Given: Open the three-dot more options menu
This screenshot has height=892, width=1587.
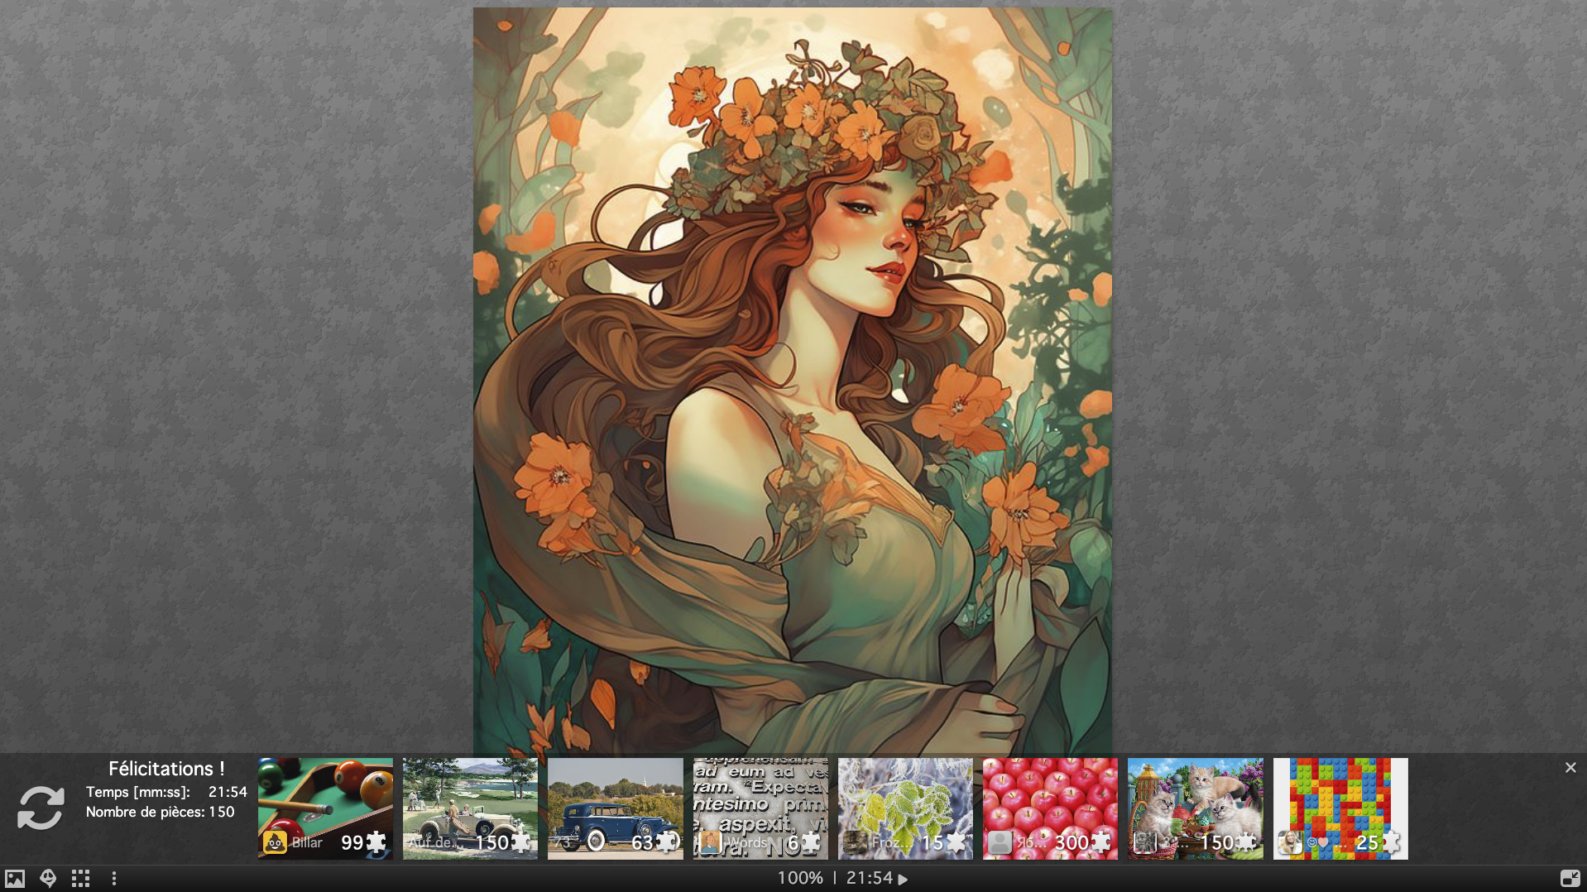Looking at the screenshot, I should pyautogui.click(x=114, y=879).
